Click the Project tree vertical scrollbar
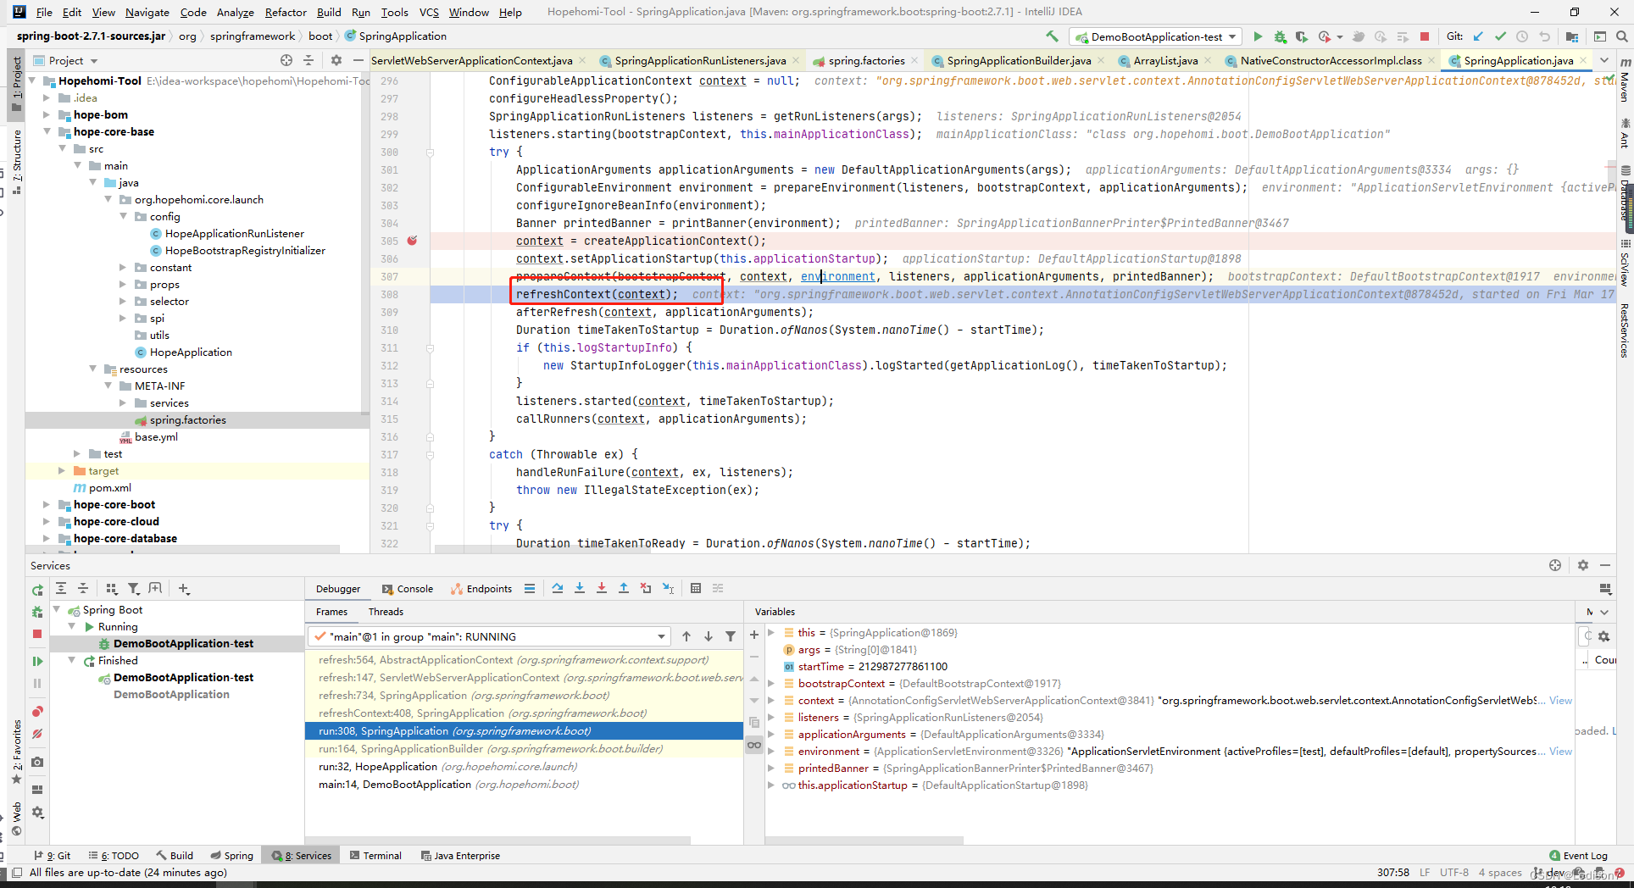 (365, 246)
